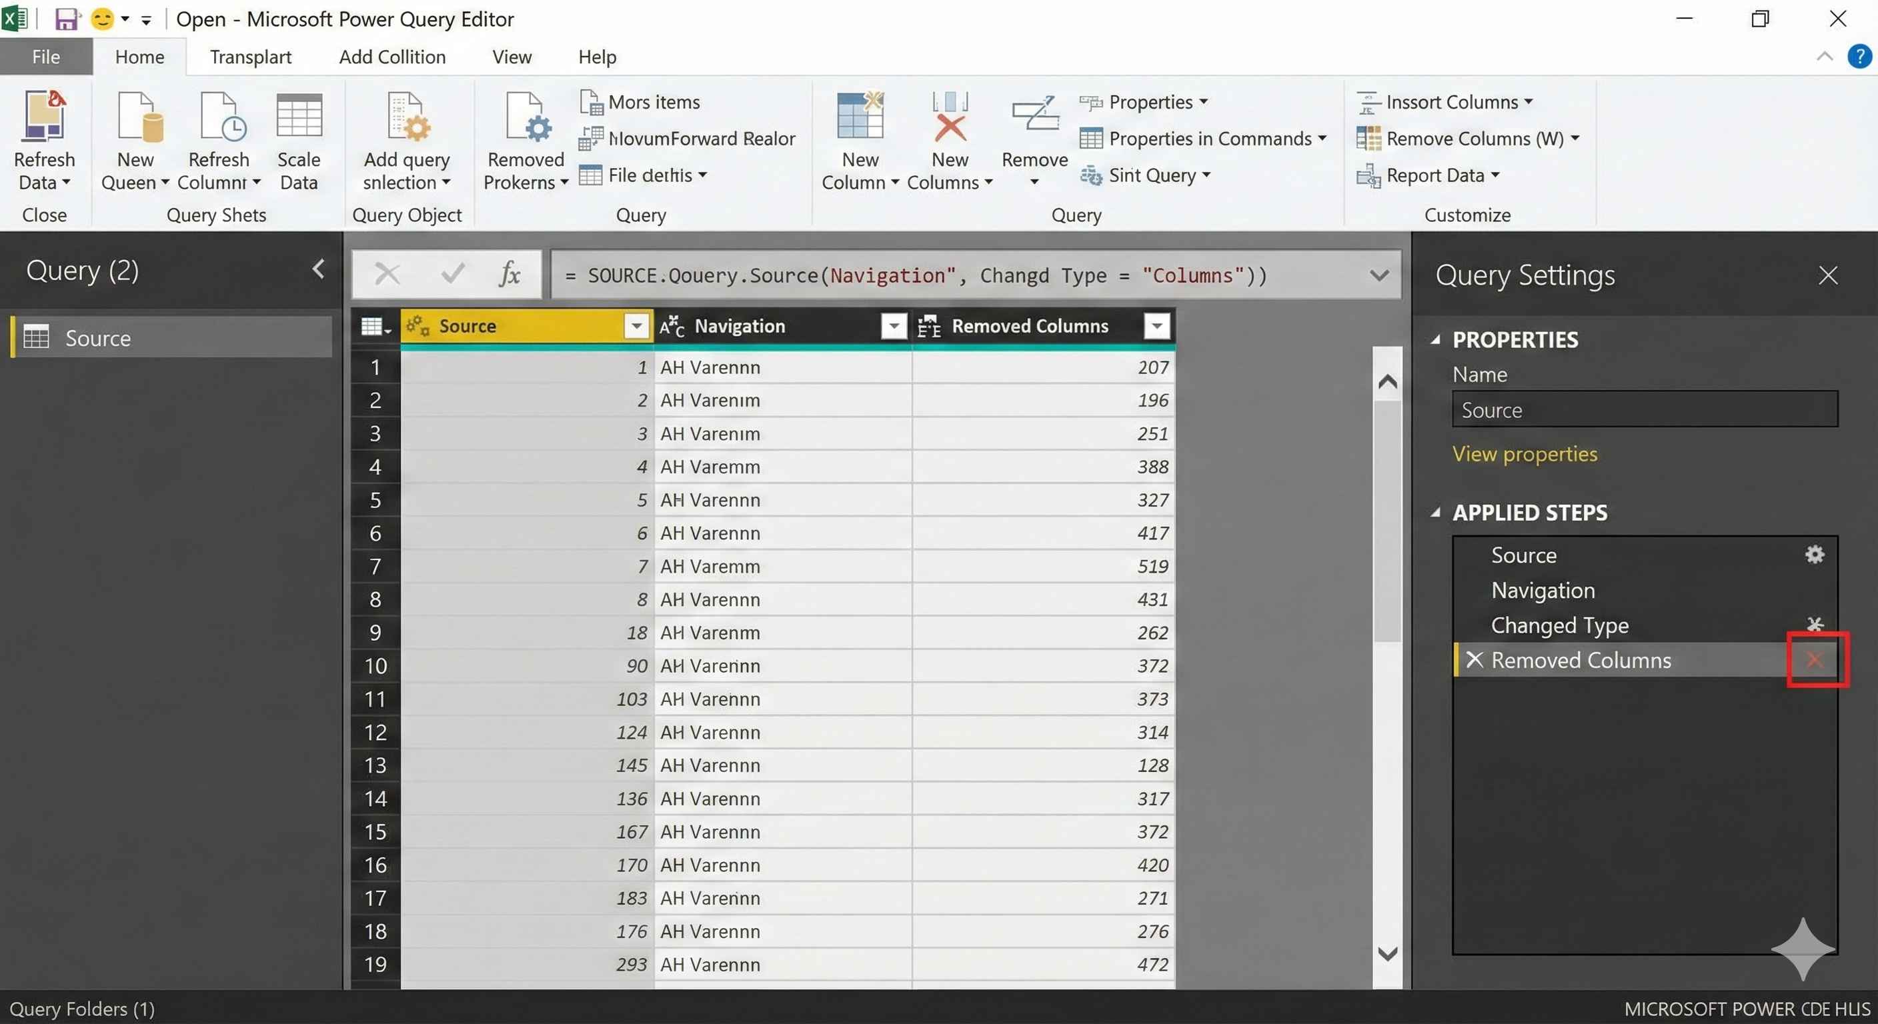1878x1024 pixels.
Task: Delete the Removed Columns step
Action: click(x=1815, y=659)
